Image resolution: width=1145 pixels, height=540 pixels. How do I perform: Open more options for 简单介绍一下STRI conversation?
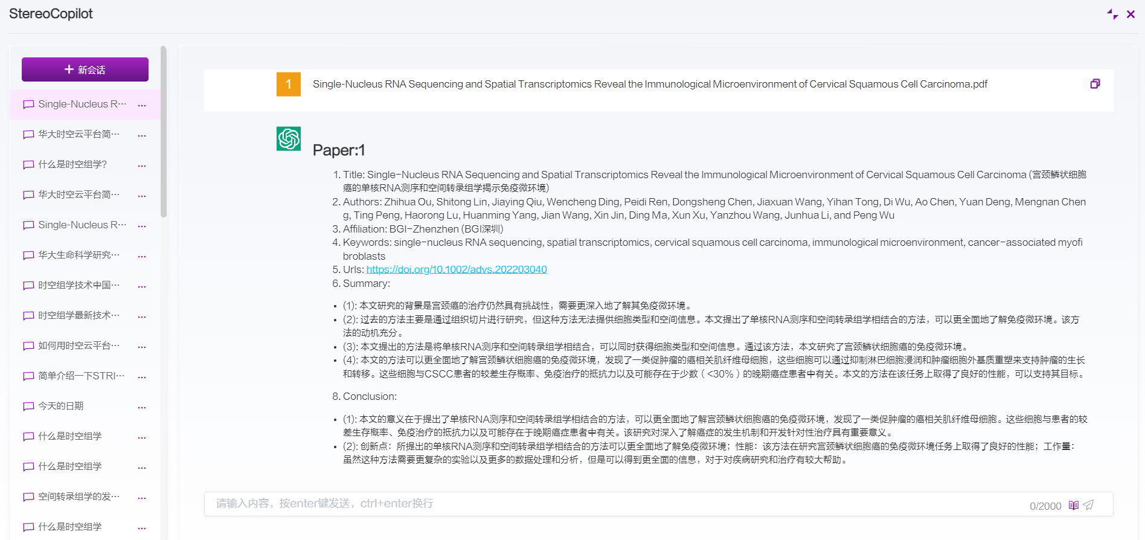coord(142,377)
